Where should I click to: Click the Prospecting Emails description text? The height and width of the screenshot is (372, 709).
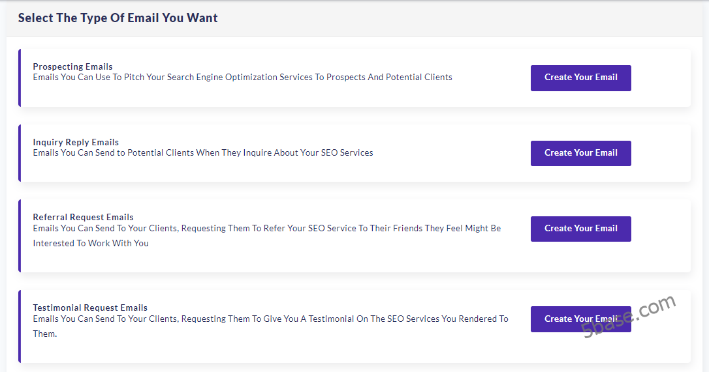click(x=242, y=78)
